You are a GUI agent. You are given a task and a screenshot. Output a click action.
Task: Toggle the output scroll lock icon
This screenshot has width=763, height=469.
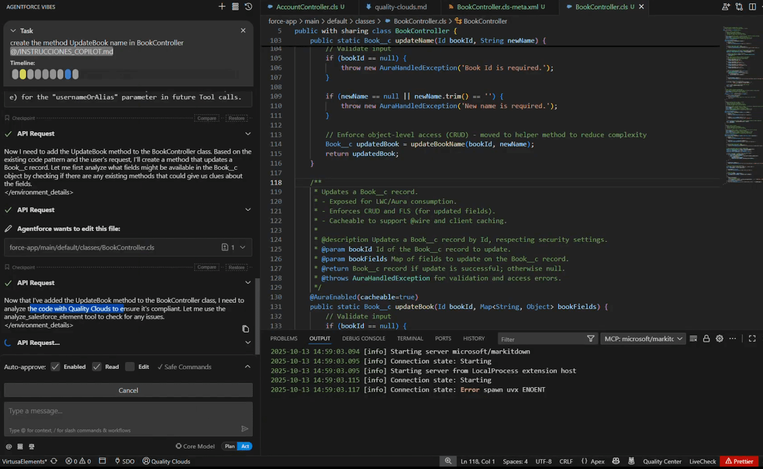706,339
